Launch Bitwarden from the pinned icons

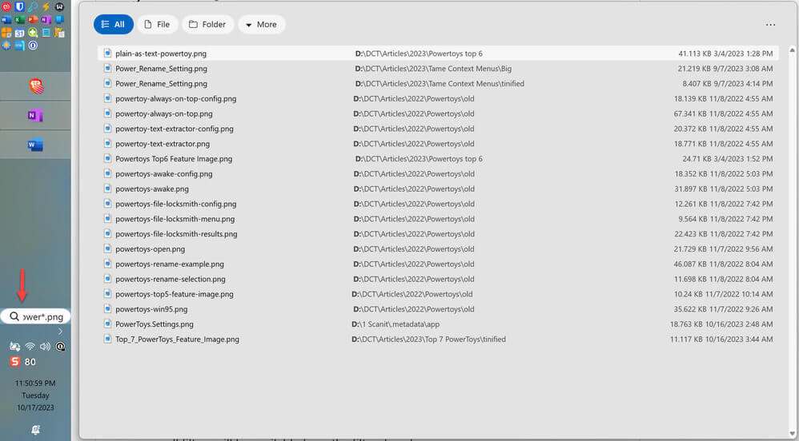(x=19, y=6)
